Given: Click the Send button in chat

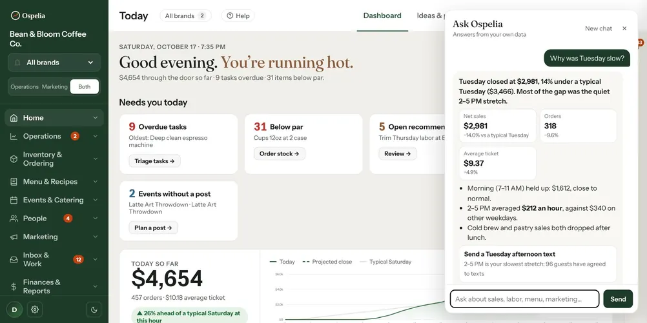Looking at the screenshot, I should (x=618, y=299).
